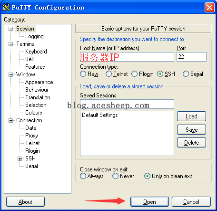217x211 pixels.
Task: Save the current session
Action: (x=191, y=129)
